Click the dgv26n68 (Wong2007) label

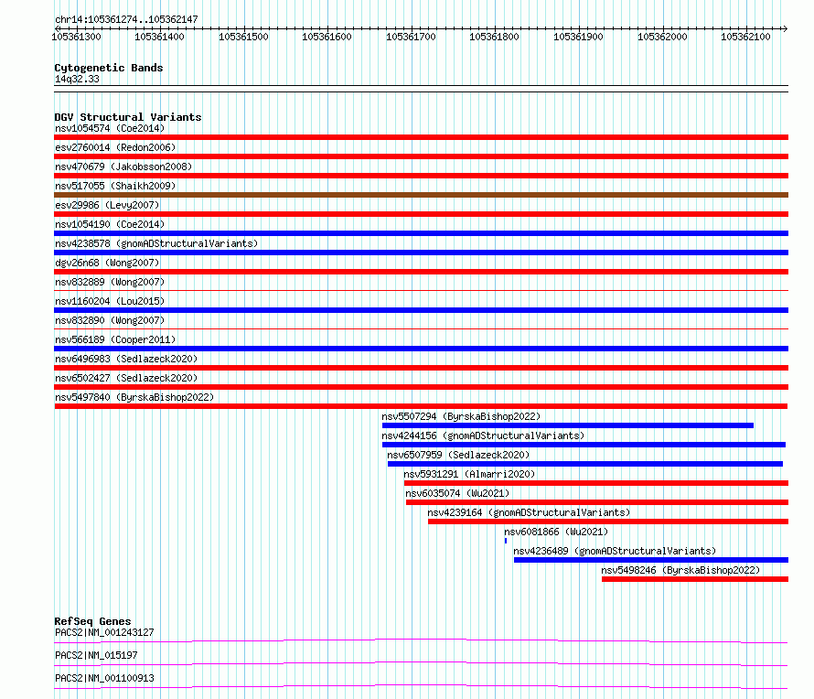pos(107,263)
